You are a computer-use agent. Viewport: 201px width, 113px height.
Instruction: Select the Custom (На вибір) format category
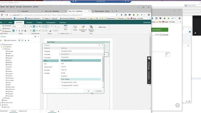pyautogui.click(x=51, y=73)
